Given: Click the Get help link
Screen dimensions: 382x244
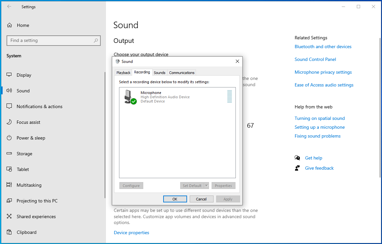Looking at the screenshot, I should coord(314,158).
